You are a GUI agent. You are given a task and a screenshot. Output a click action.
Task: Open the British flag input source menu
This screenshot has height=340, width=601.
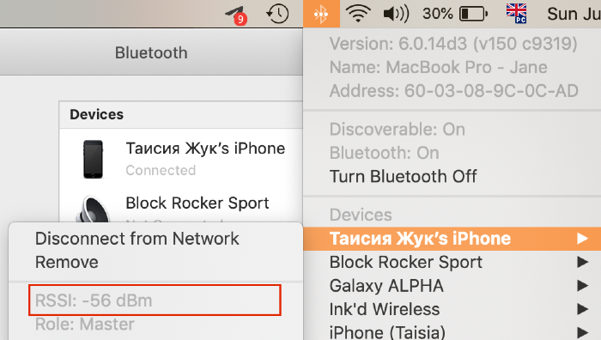pos(516,14)
